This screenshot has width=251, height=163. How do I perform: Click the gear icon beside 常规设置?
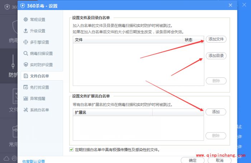point(25,19)
